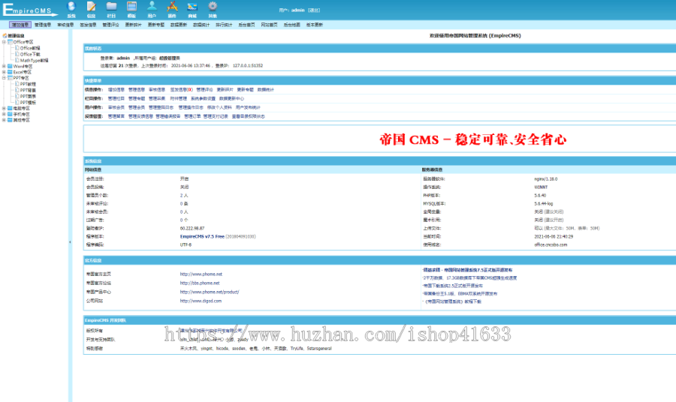This screenshot has width=676, height=402.
Task: Open the http://www.phome.net link
Action: [x=201, y=274]
